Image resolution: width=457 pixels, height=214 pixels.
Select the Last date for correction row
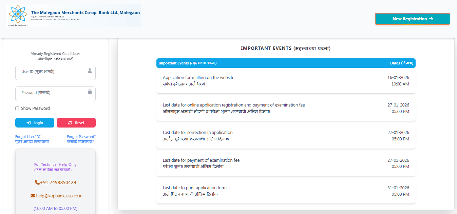pyautogui.click(x=286, y=136)
